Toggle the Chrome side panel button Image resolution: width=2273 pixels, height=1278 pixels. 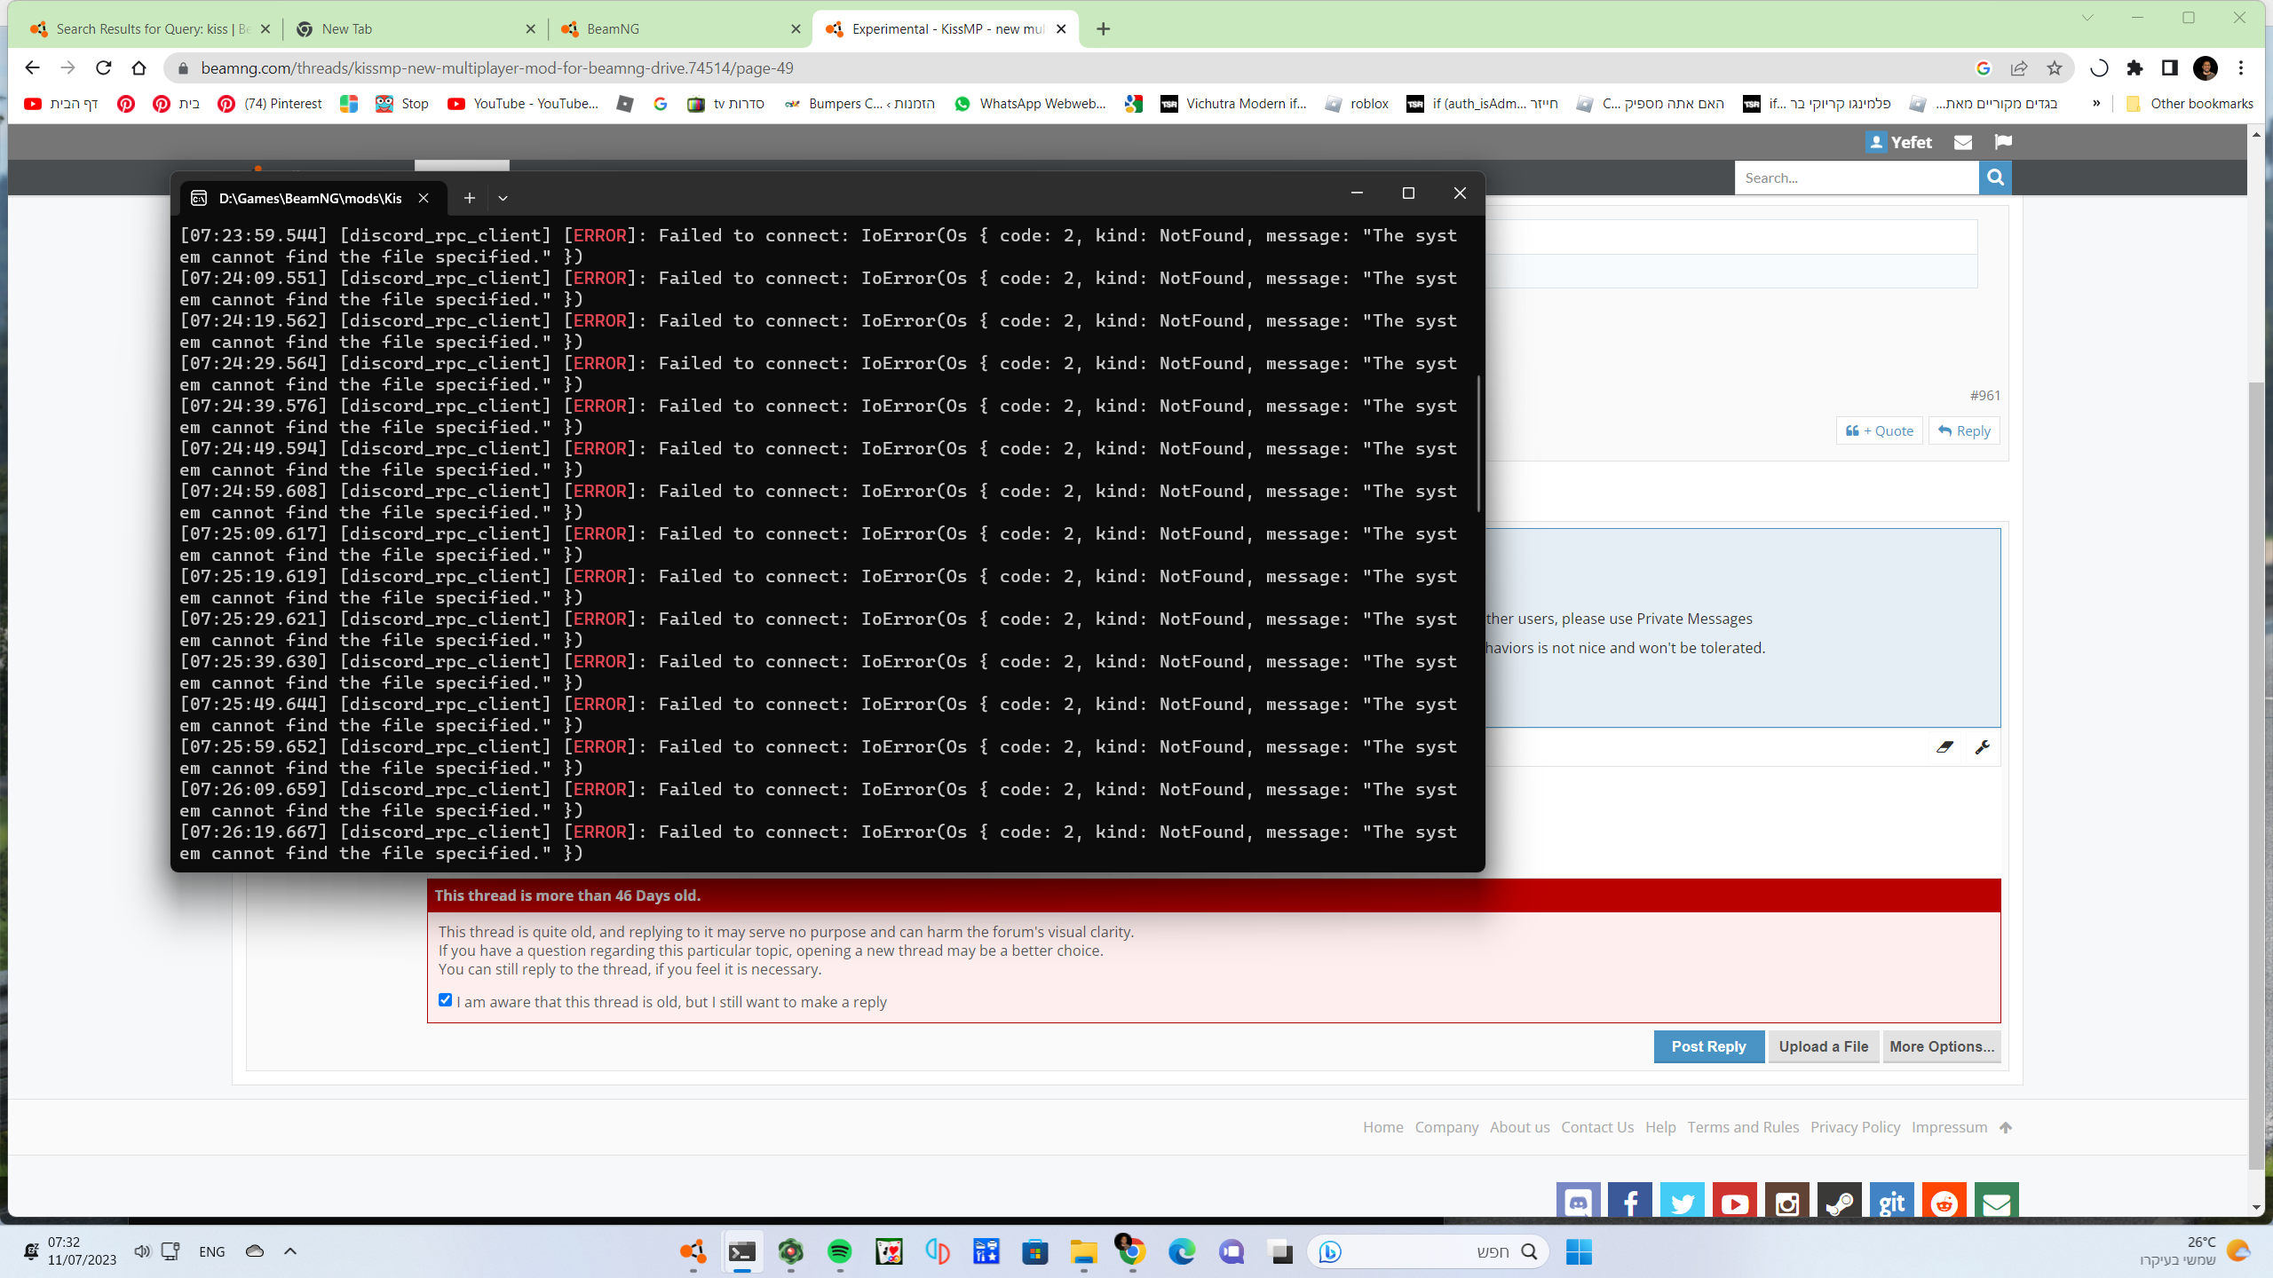point(2170,68)
